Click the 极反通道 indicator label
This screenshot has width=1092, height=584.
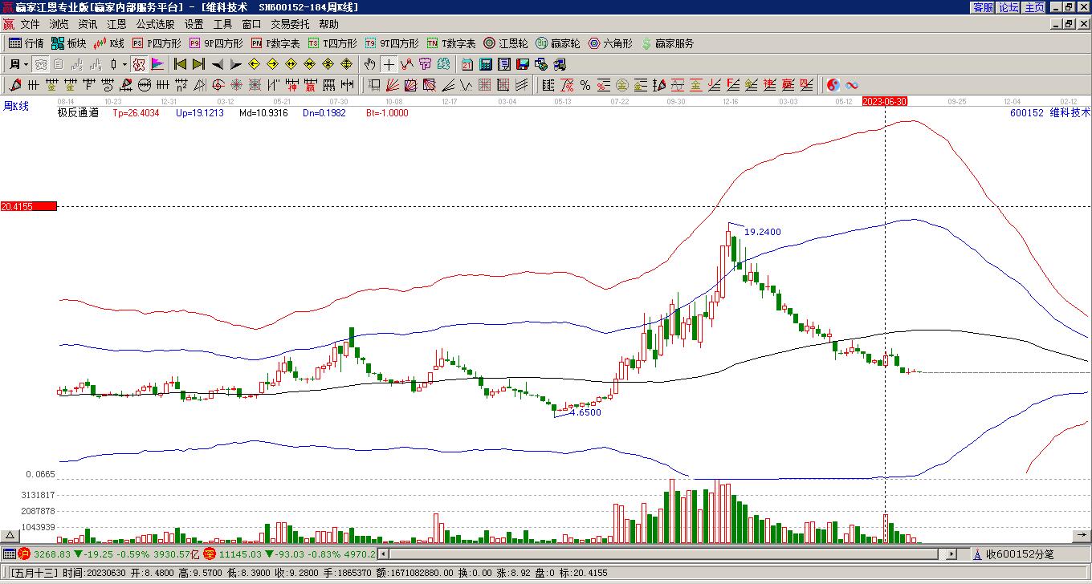pyautogui.click(x=78, y=113)
